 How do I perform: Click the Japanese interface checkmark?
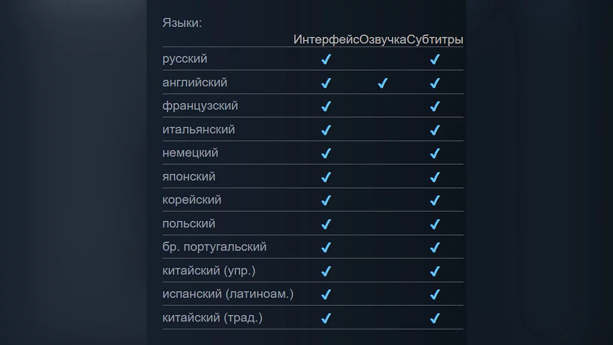click(326, 177)
